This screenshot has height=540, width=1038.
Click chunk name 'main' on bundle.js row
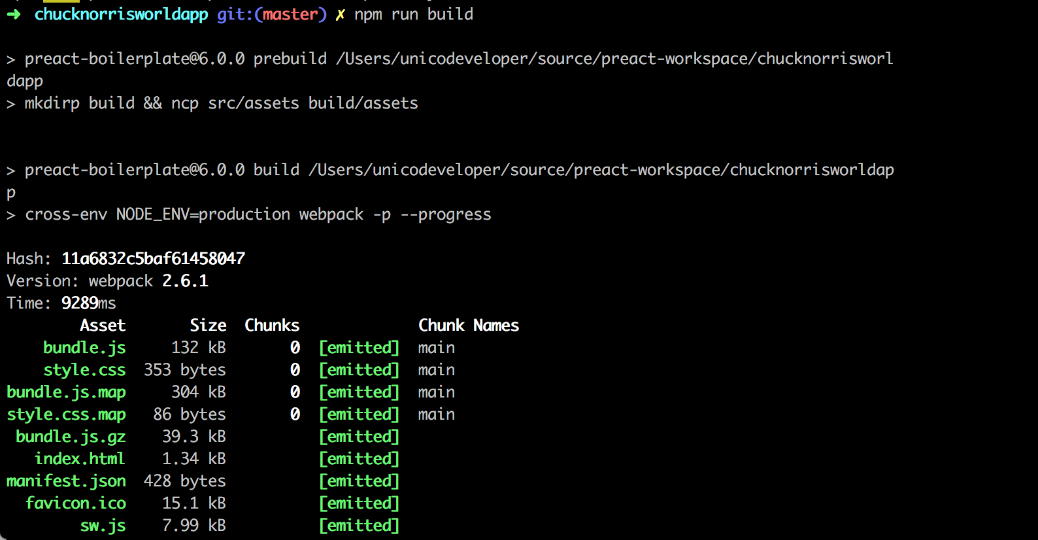[437, 348]
